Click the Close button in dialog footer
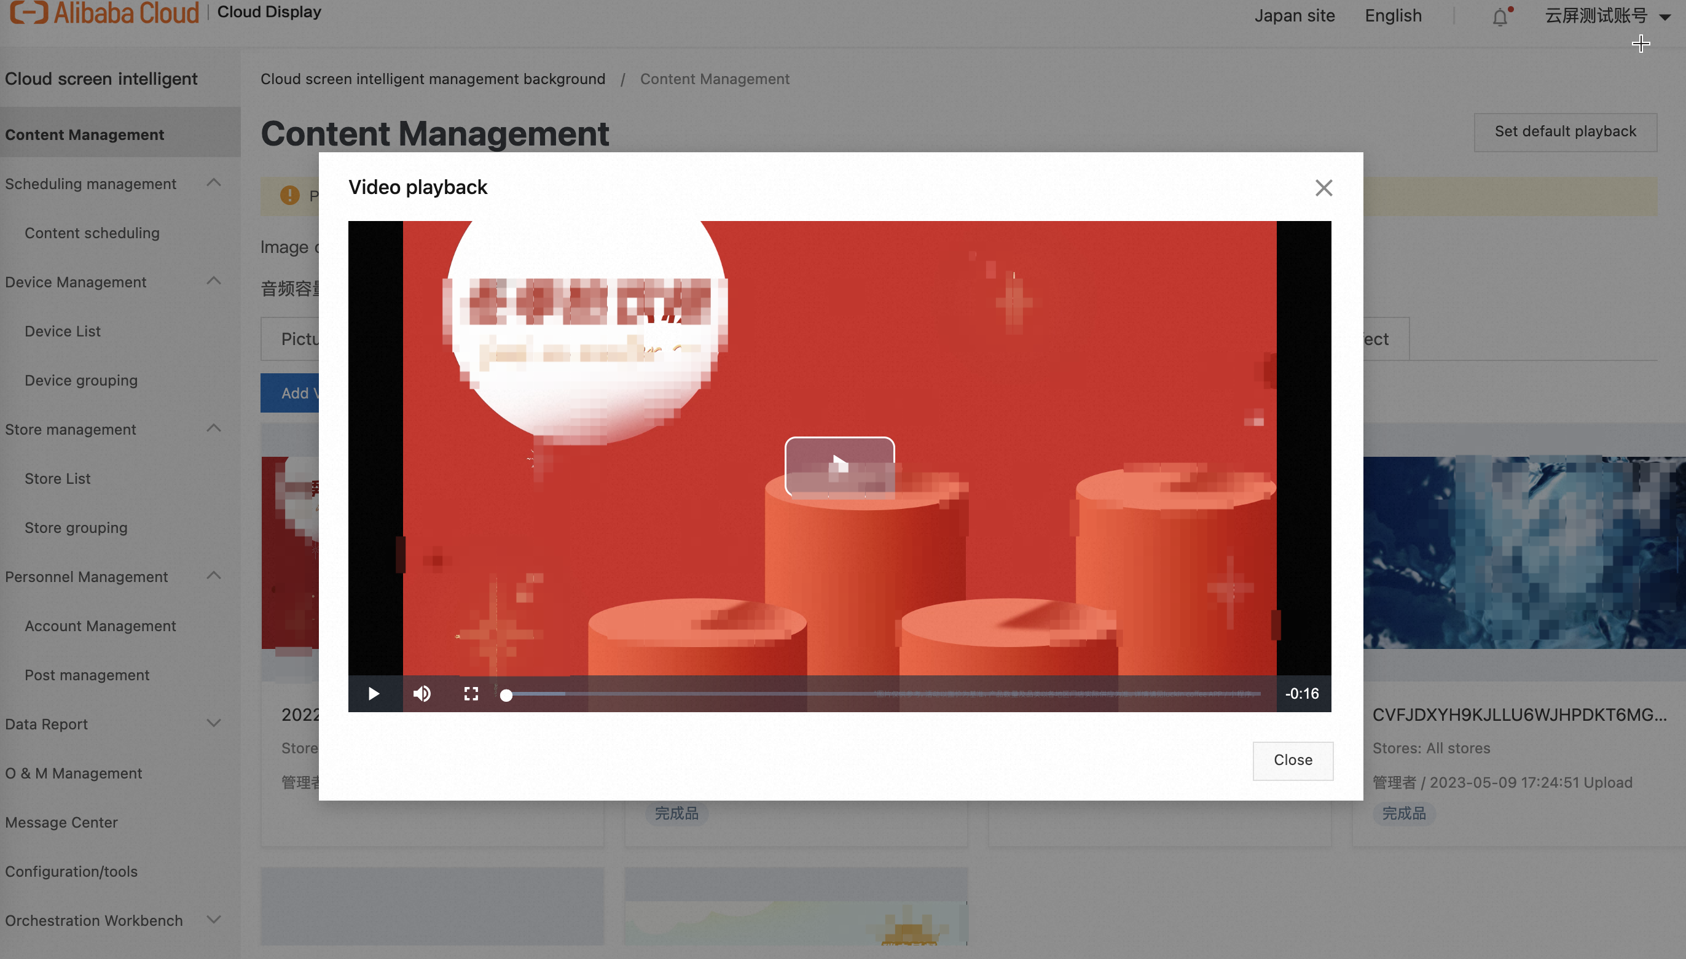 [x=1293, y=760]
